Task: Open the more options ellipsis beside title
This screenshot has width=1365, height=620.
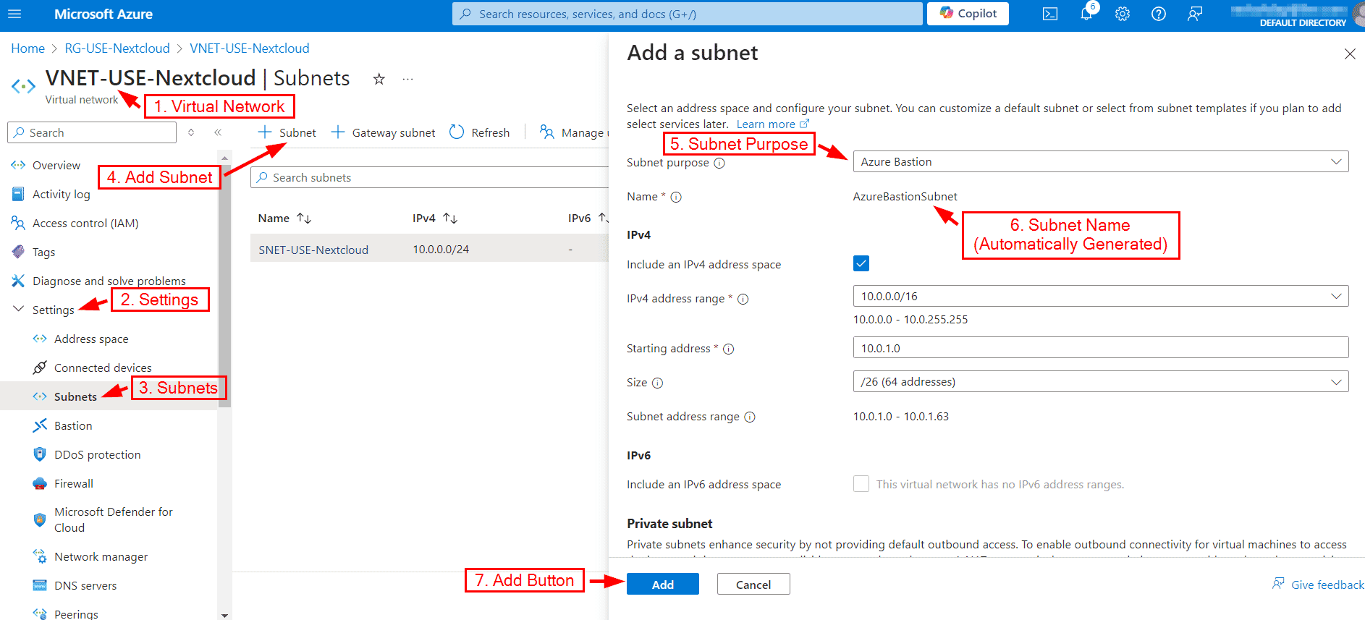Action: click(408, 79)
